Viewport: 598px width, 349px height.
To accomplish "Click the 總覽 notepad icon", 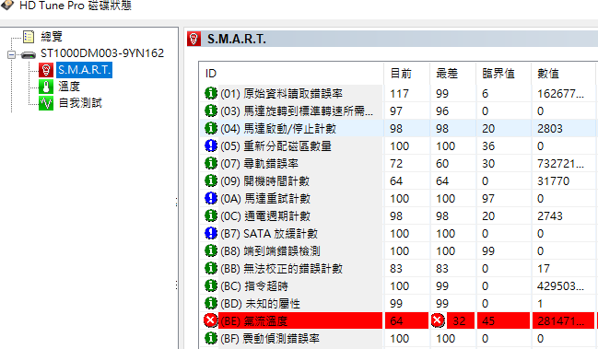I will [29, 37].
